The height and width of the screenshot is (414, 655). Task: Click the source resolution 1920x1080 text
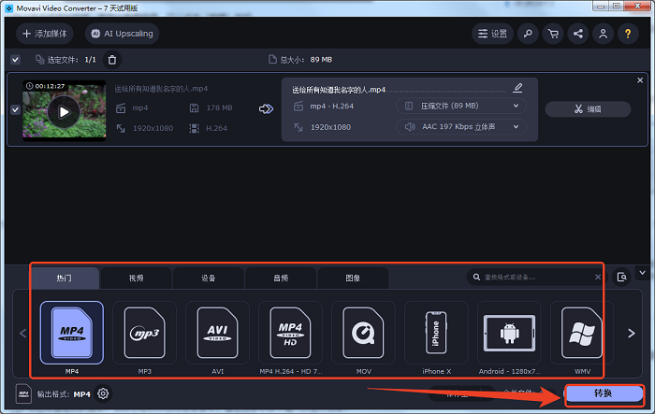(x=153, y=128)
